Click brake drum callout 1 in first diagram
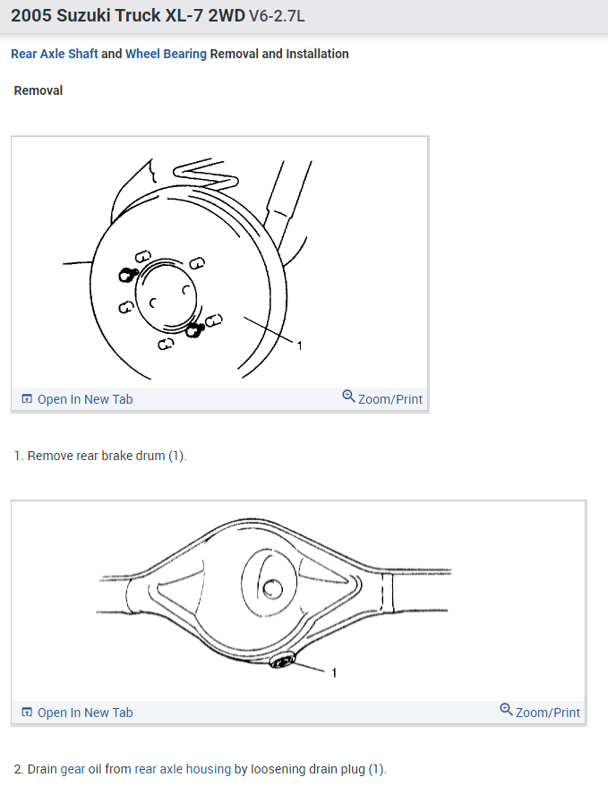Screen dimensions: 608x786 point(300,346)
